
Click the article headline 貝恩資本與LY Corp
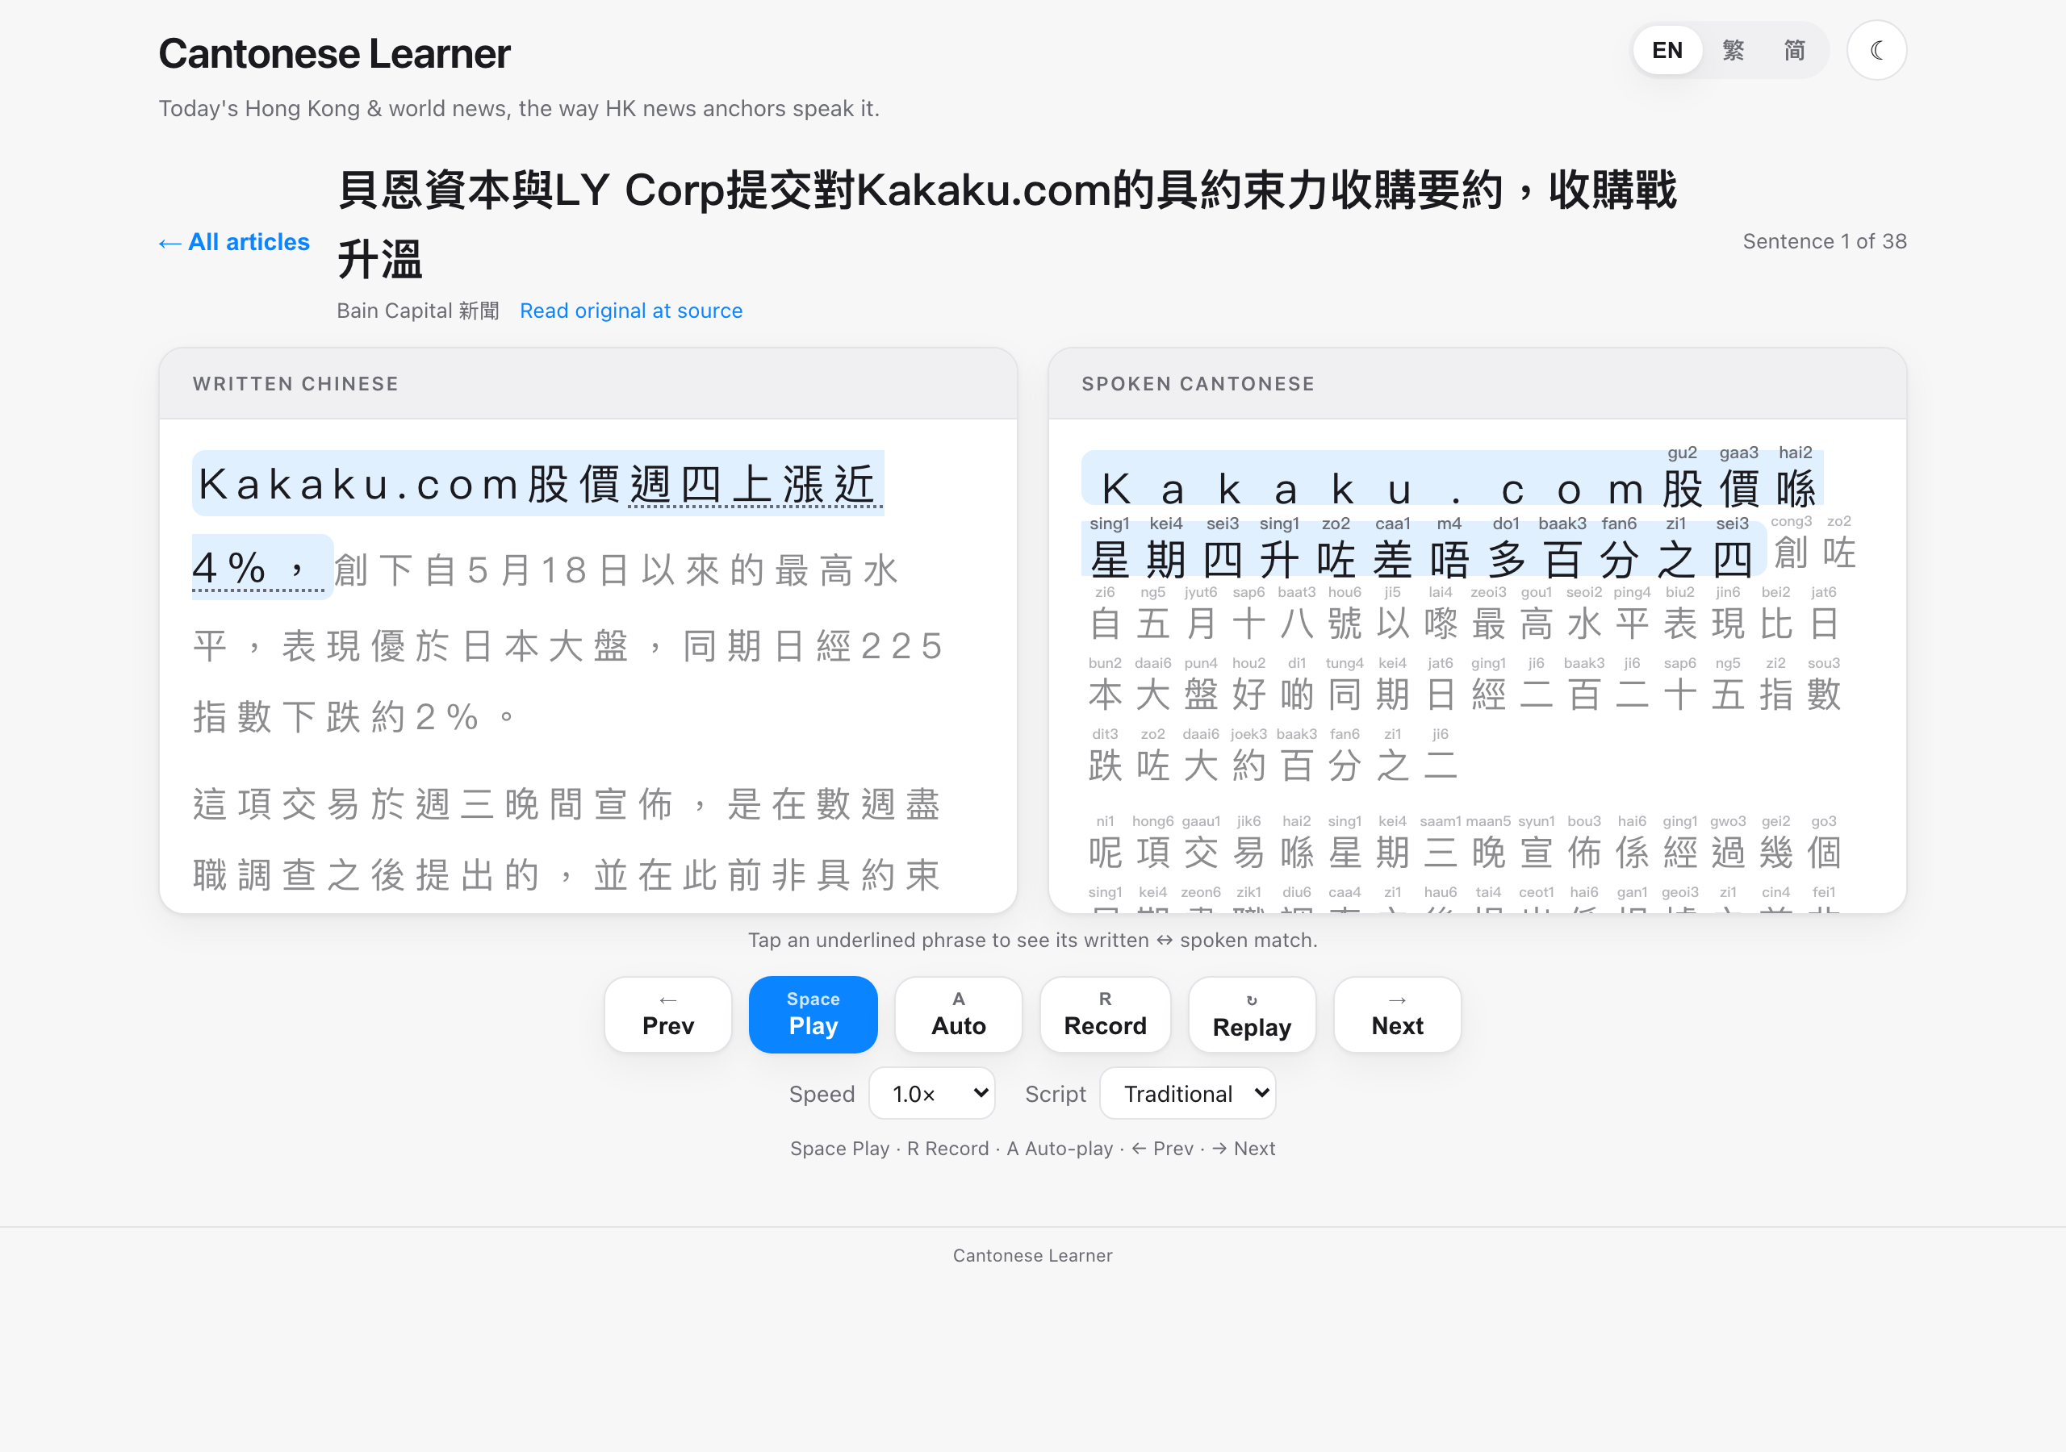(x=1006, y=224)
